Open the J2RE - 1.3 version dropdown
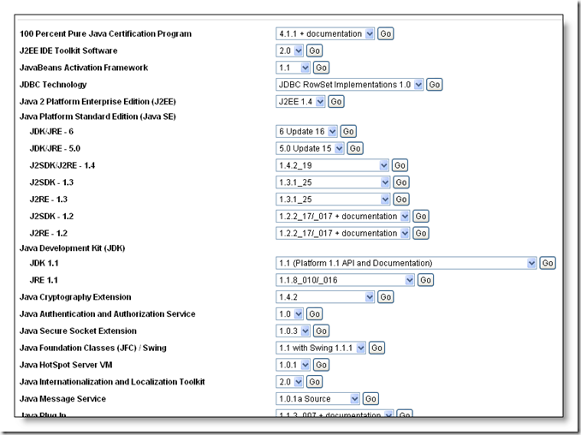The height and width of the screenshot is (435, 581). pyautogui.click(x=333, y=200)
